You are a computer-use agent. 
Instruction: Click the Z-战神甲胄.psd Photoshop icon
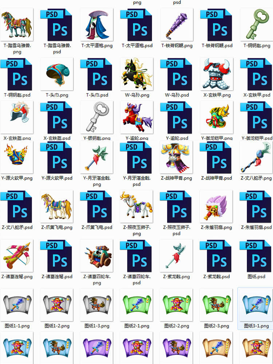pos(215,157)
